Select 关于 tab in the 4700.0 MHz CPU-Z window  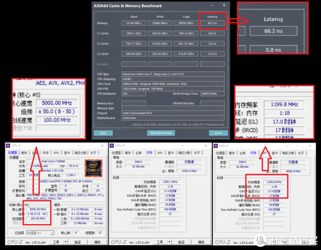197,153
